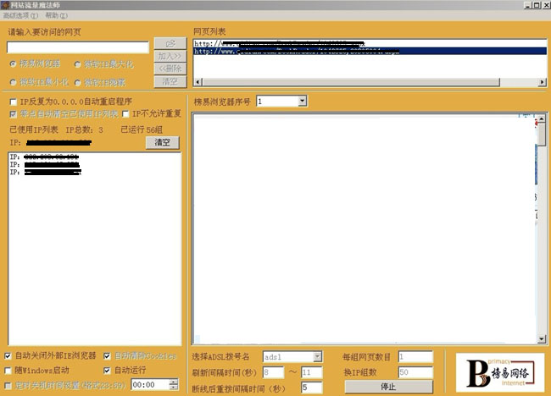Click the app icon in the title bar
The height and width of the screenshot is (396, 551).
[6, 5]
